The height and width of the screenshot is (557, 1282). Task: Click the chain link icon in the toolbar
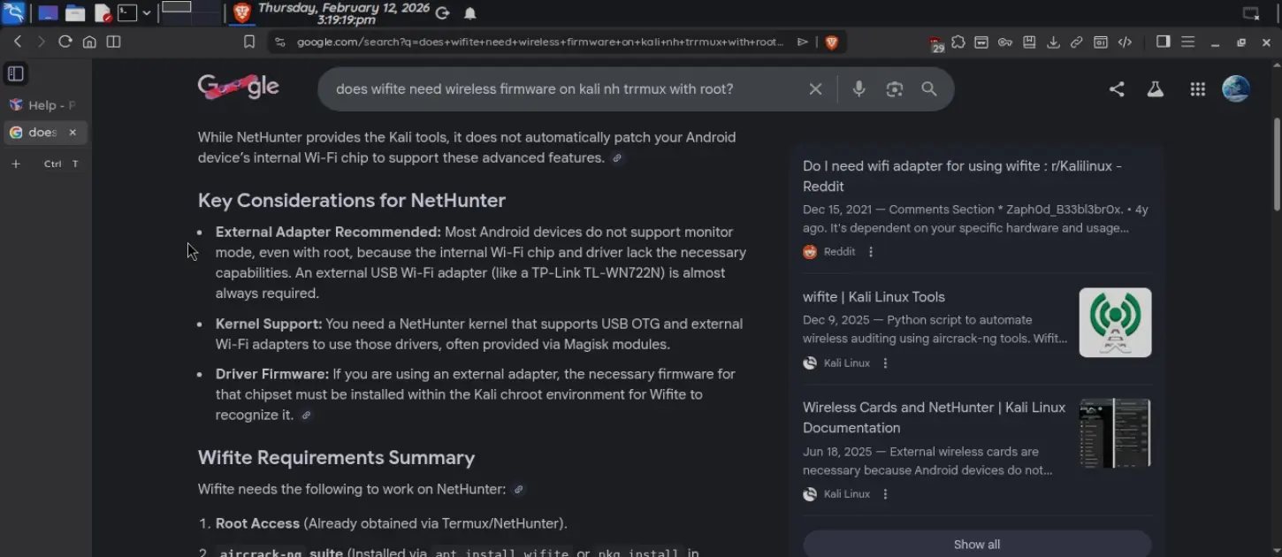coord(1077,42)
